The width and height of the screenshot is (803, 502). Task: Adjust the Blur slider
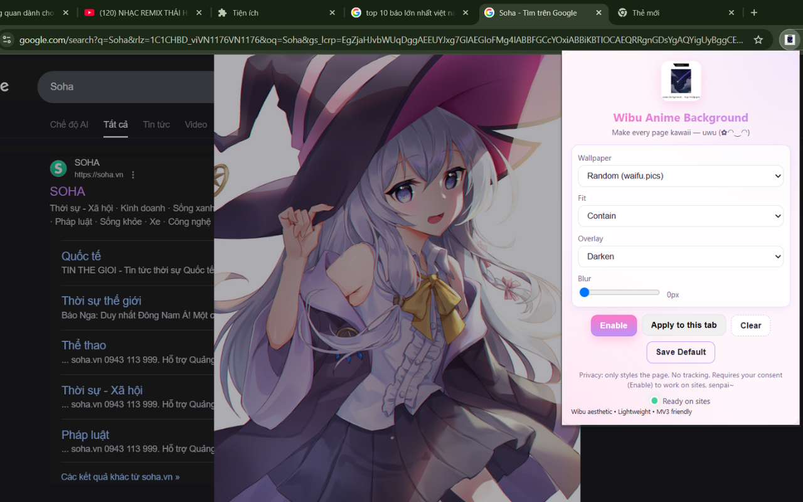[585, 291]
